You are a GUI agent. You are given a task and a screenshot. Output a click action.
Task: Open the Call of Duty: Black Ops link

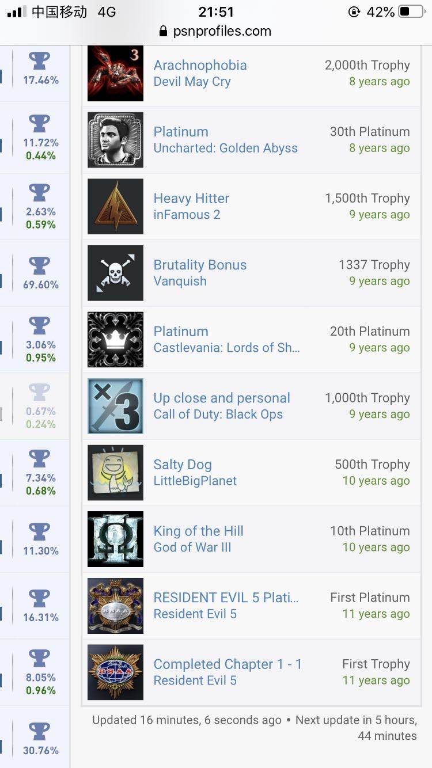tap(218, 415)
